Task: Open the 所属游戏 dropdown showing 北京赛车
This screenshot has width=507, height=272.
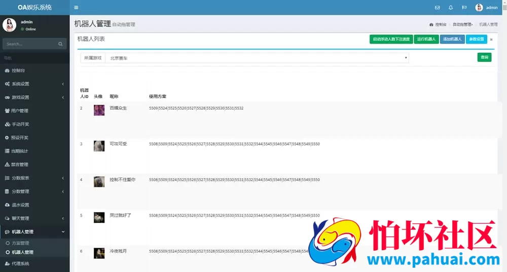Action: click(258, 58)
